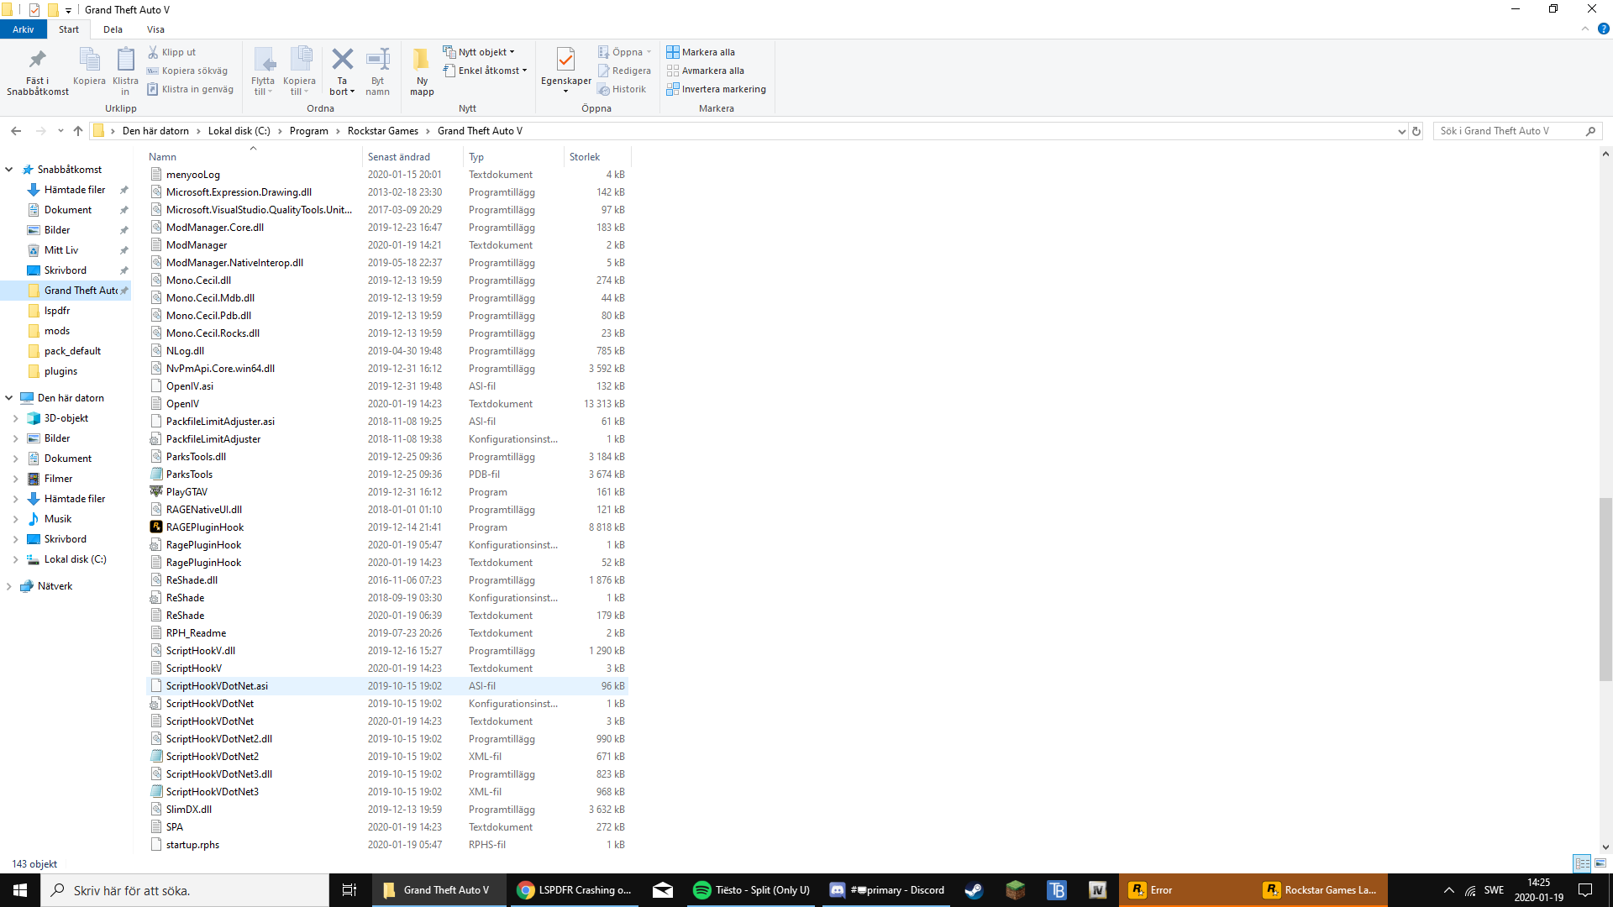Open the address bar history dropdown
The height and width of the screenshot is (907, 1613).
pos(1401,131)
